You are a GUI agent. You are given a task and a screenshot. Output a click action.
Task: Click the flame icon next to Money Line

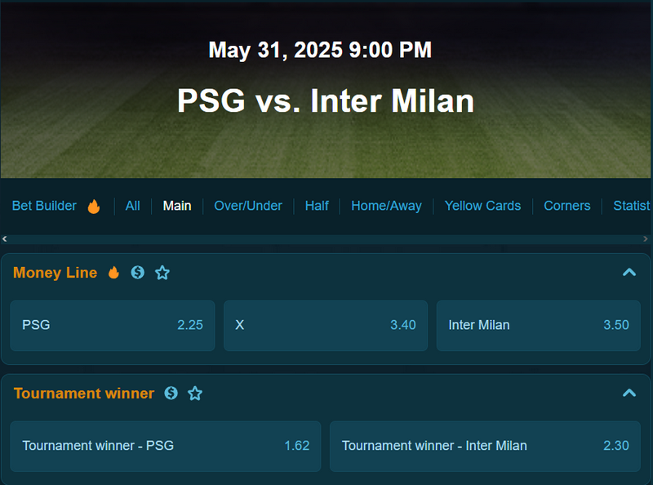pyautogui.click(x=113, y=273)
